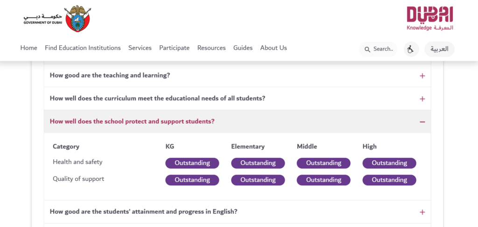Switch language to العربية

pos(439,49)
